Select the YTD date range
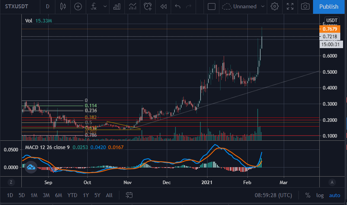Viewport: 347px width, 205px height. coord(72,195)
